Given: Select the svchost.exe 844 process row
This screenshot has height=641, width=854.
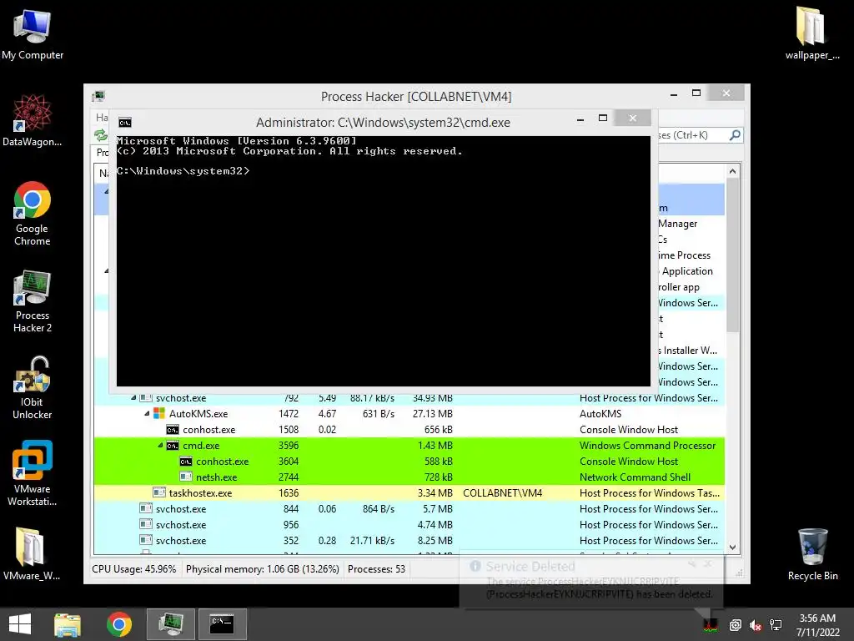Looking at the screenshot, I should (409, 508).
